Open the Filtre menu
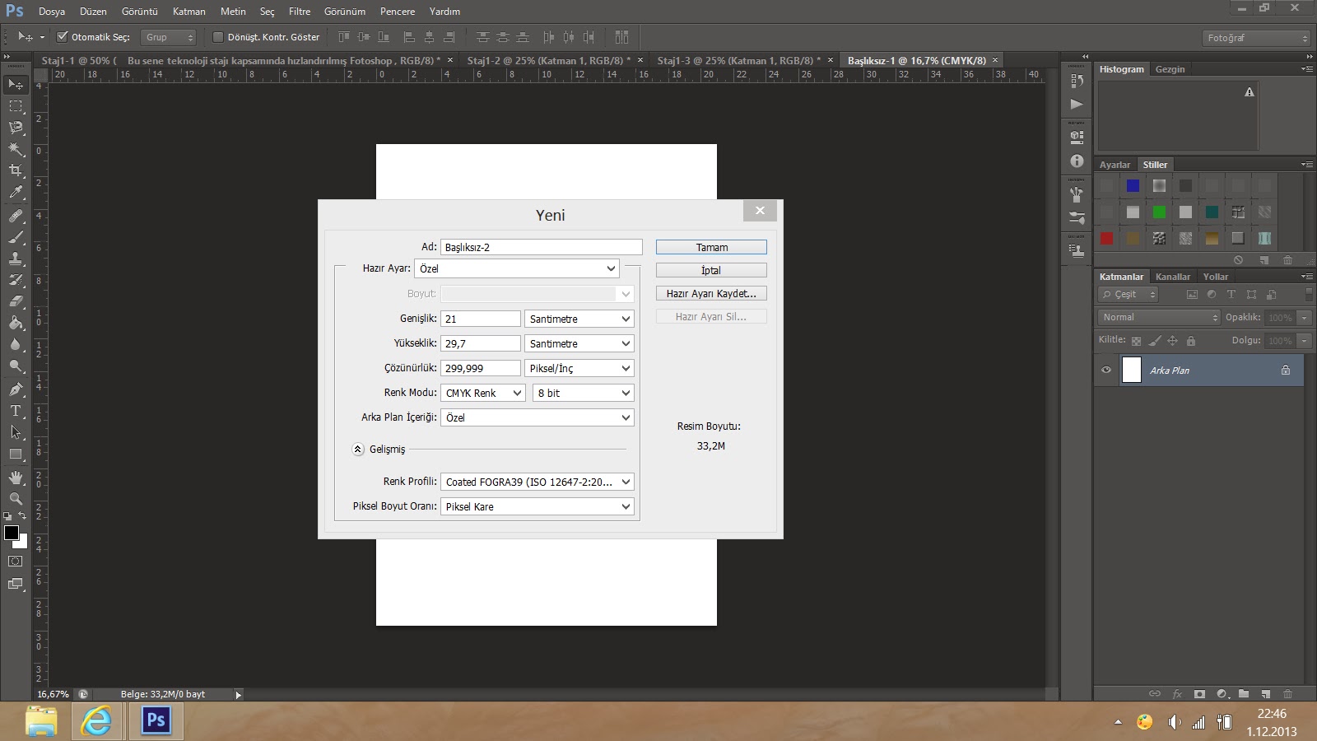Image resolution: width=1317 pixels, height=741 pixels. tap(300, 12)
